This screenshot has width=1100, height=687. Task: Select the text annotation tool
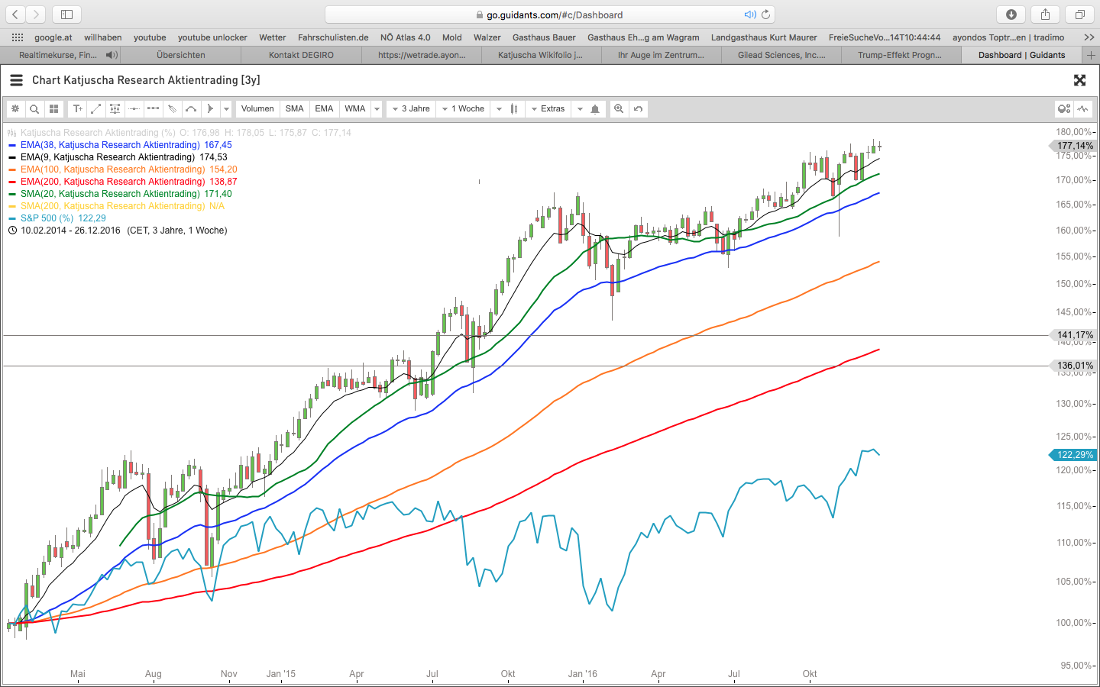[77, 109]
